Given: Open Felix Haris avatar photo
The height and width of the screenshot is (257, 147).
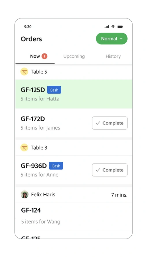Looking at the screenshot, I should point(25,194).
